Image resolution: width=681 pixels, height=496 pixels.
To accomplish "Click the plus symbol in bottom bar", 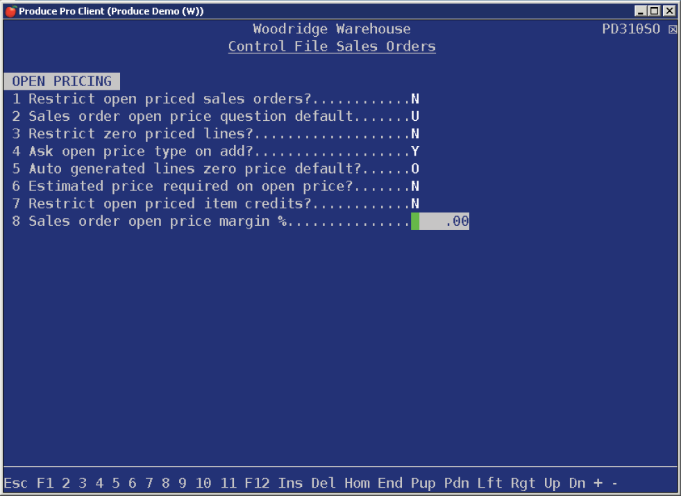I will (598, 483).
